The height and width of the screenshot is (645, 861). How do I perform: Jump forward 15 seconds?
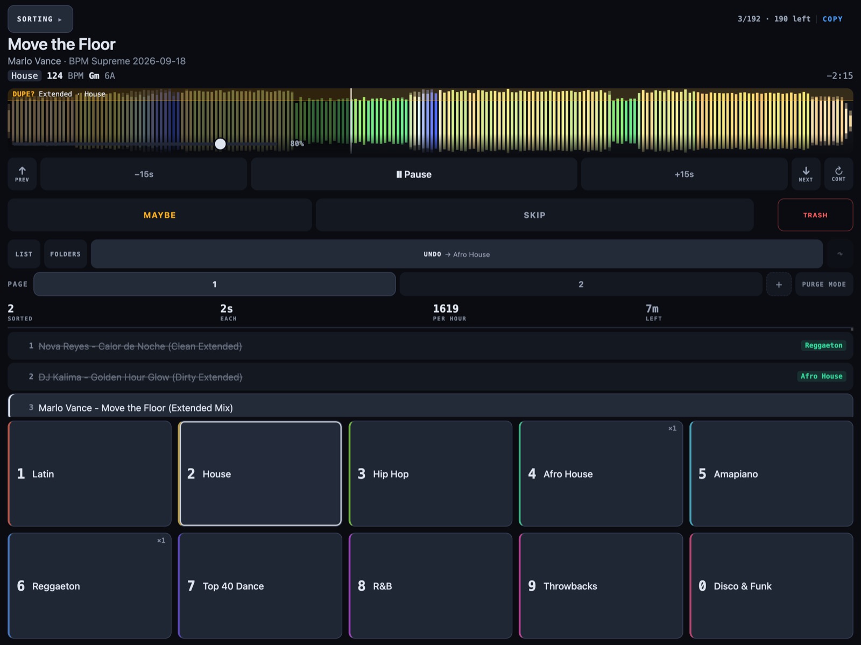point(684,174)
